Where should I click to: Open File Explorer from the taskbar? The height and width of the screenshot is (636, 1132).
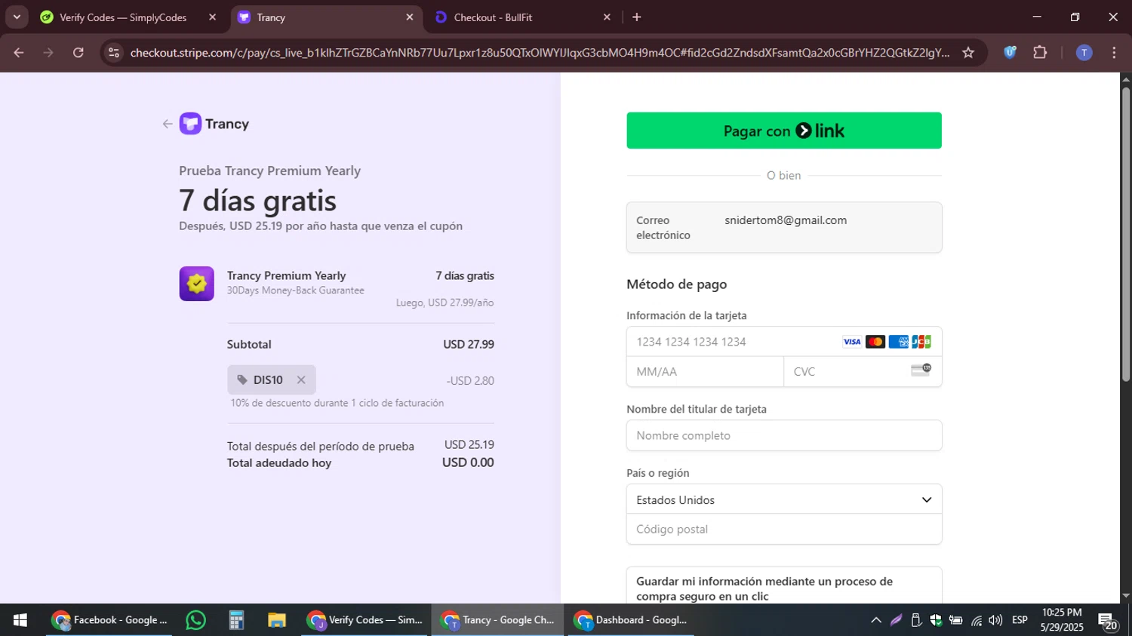(277, 620)
